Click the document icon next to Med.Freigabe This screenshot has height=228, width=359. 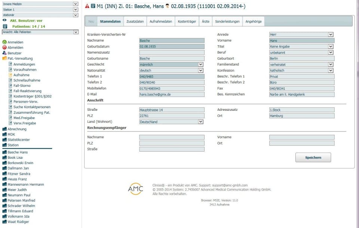point(10,118)
